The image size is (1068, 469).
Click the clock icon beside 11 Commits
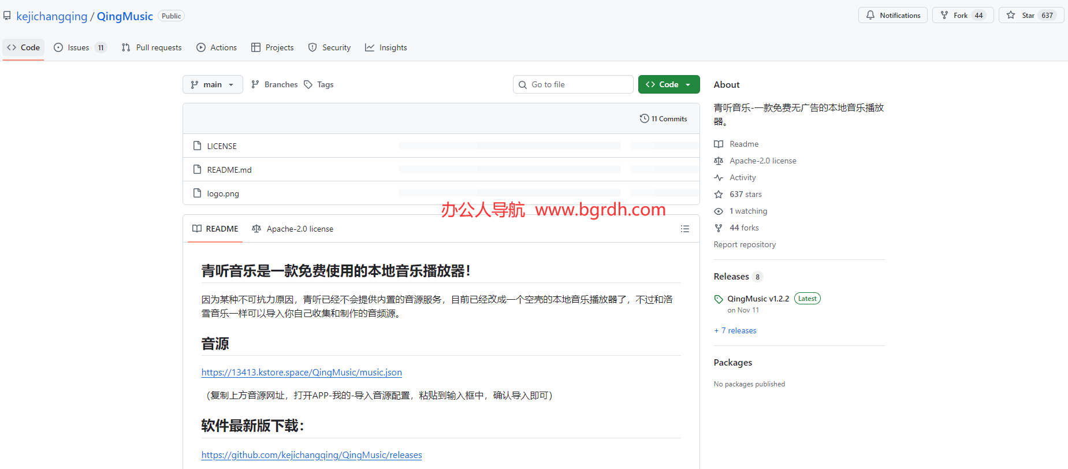coord(644,118)
